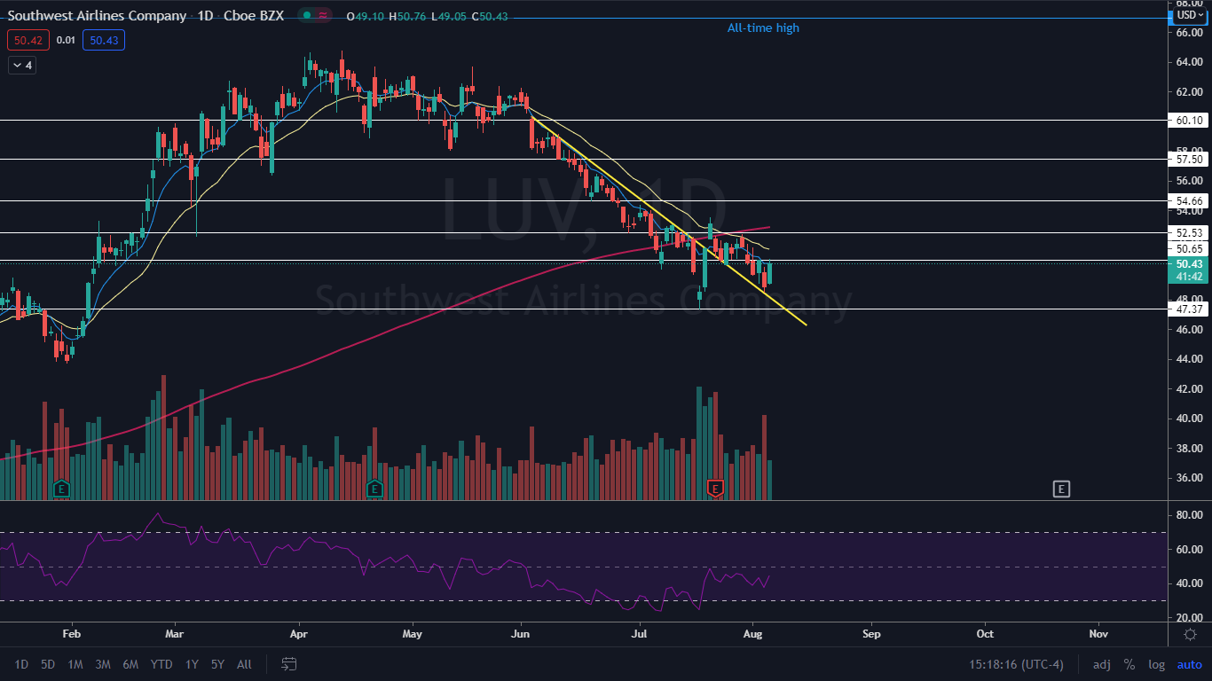Viewport: 1212px width, 681px height.
Task: Click the future earnings E marker near October
Action: [1061, 488]
